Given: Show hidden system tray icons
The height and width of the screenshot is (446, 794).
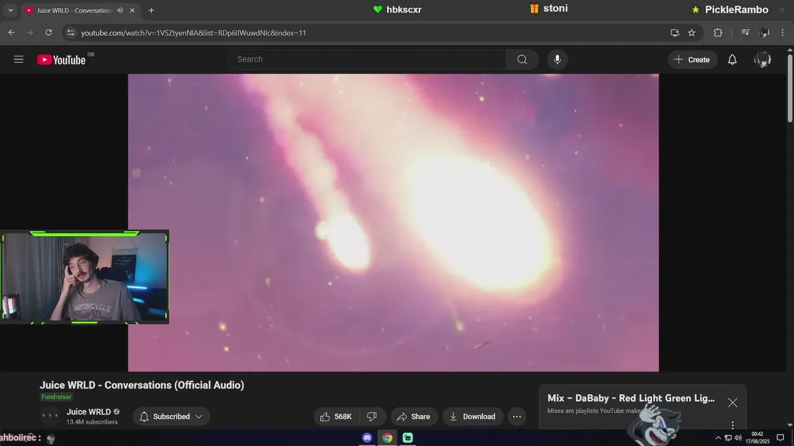Looking at the screenshot, I should (x=718, y=438).
